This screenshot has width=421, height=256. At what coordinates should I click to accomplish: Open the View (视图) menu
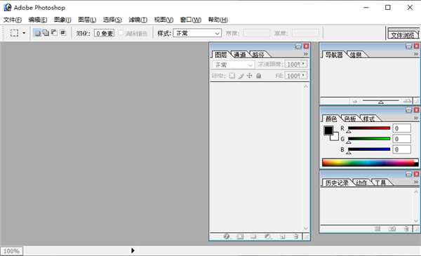(163, 20)
